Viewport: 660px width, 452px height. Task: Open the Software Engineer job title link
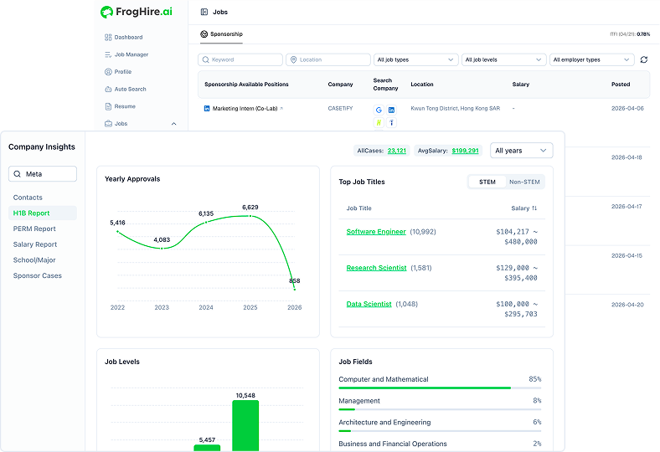376,232
